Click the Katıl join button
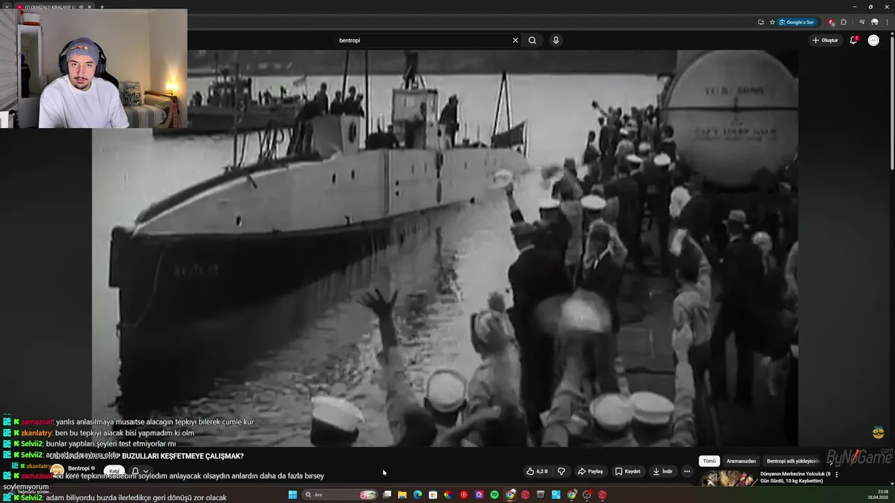Image resolution: width=895 pixels, height=503 pixels. (114, 472)
